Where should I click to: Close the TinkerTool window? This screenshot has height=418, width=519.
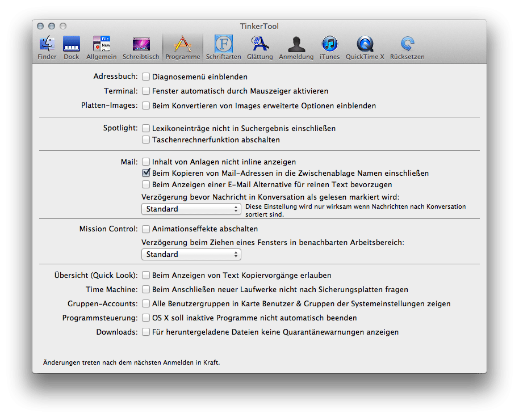40,26
